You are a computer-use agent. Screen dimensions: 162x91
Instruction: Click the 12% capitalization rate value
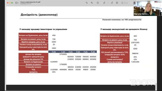(x=135, y=59)
